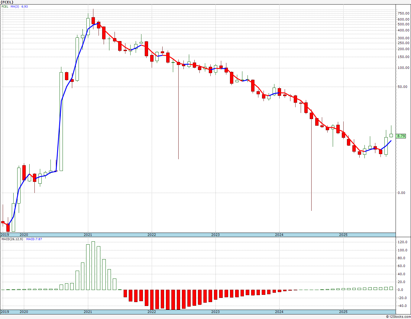
Task: Click the MACD:7.87 value label
Action: tap(34, 239)
